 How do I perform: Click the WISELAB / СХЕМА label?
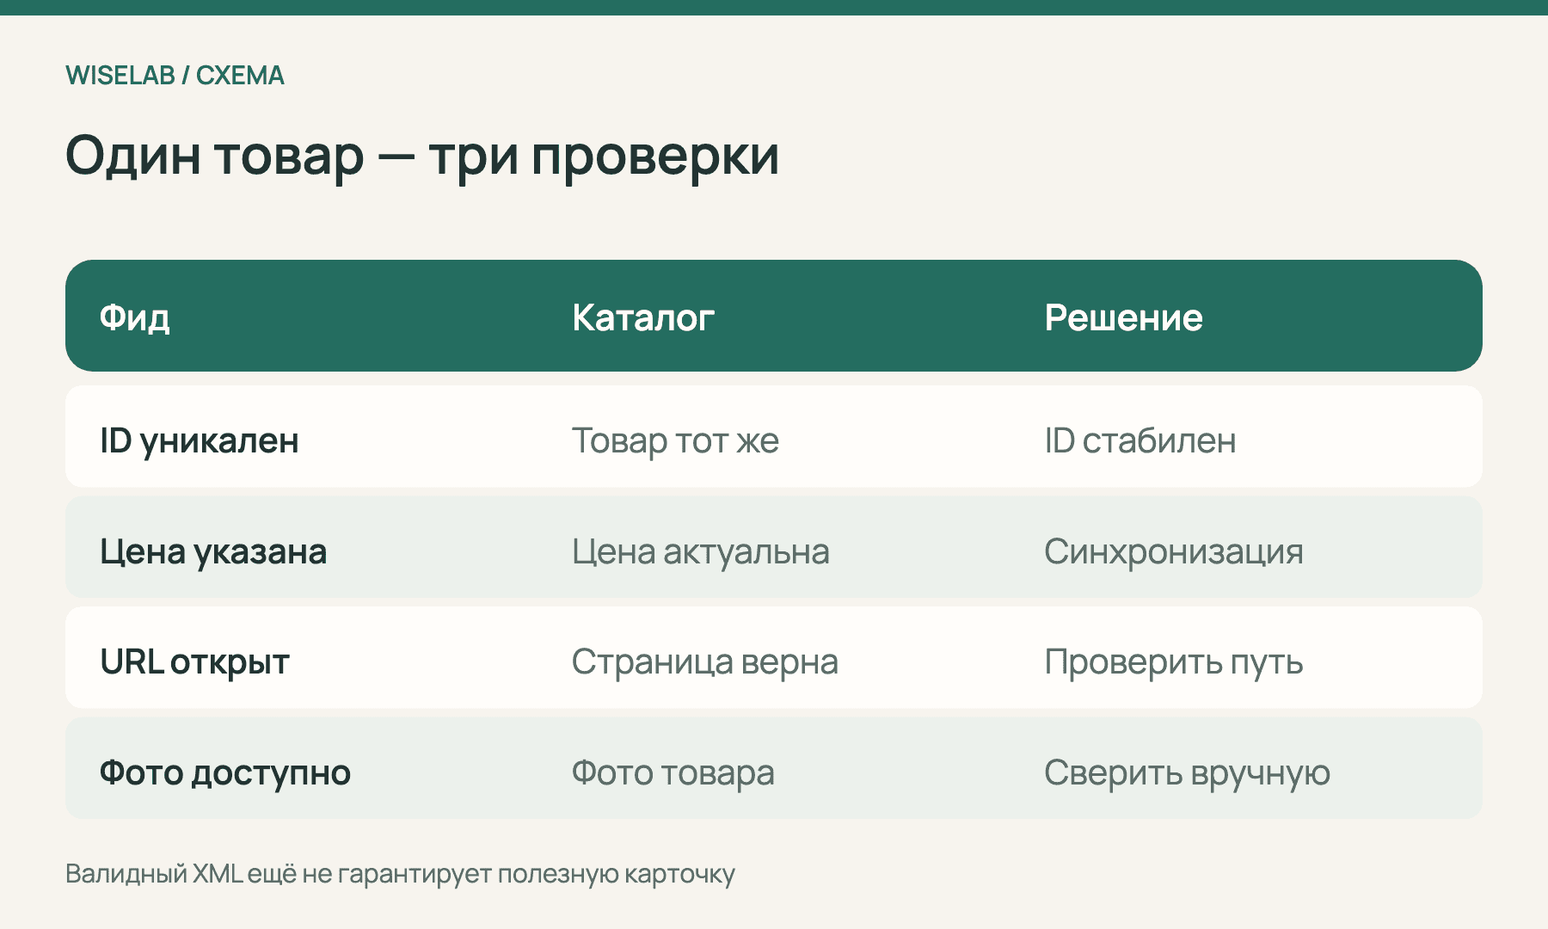175,76
